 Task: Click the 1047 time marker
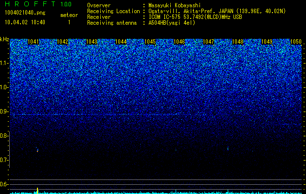click(x=209, y=42)
